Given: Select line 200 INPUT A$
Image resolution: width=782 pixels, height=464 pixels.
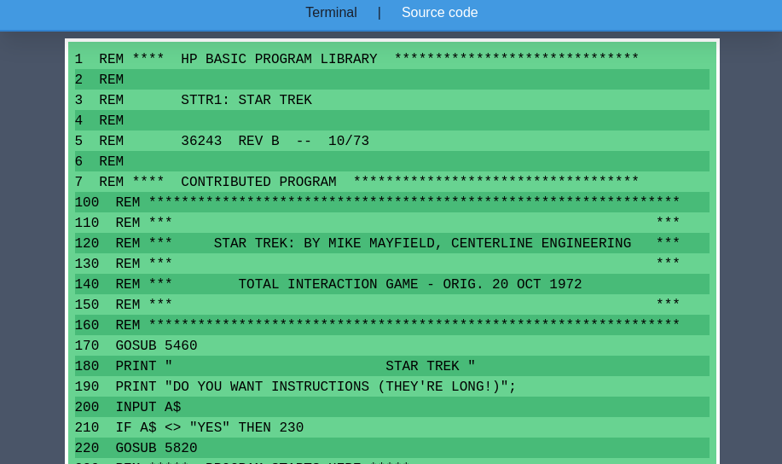Looking at the screenshot, I should (x=392, y=407).
